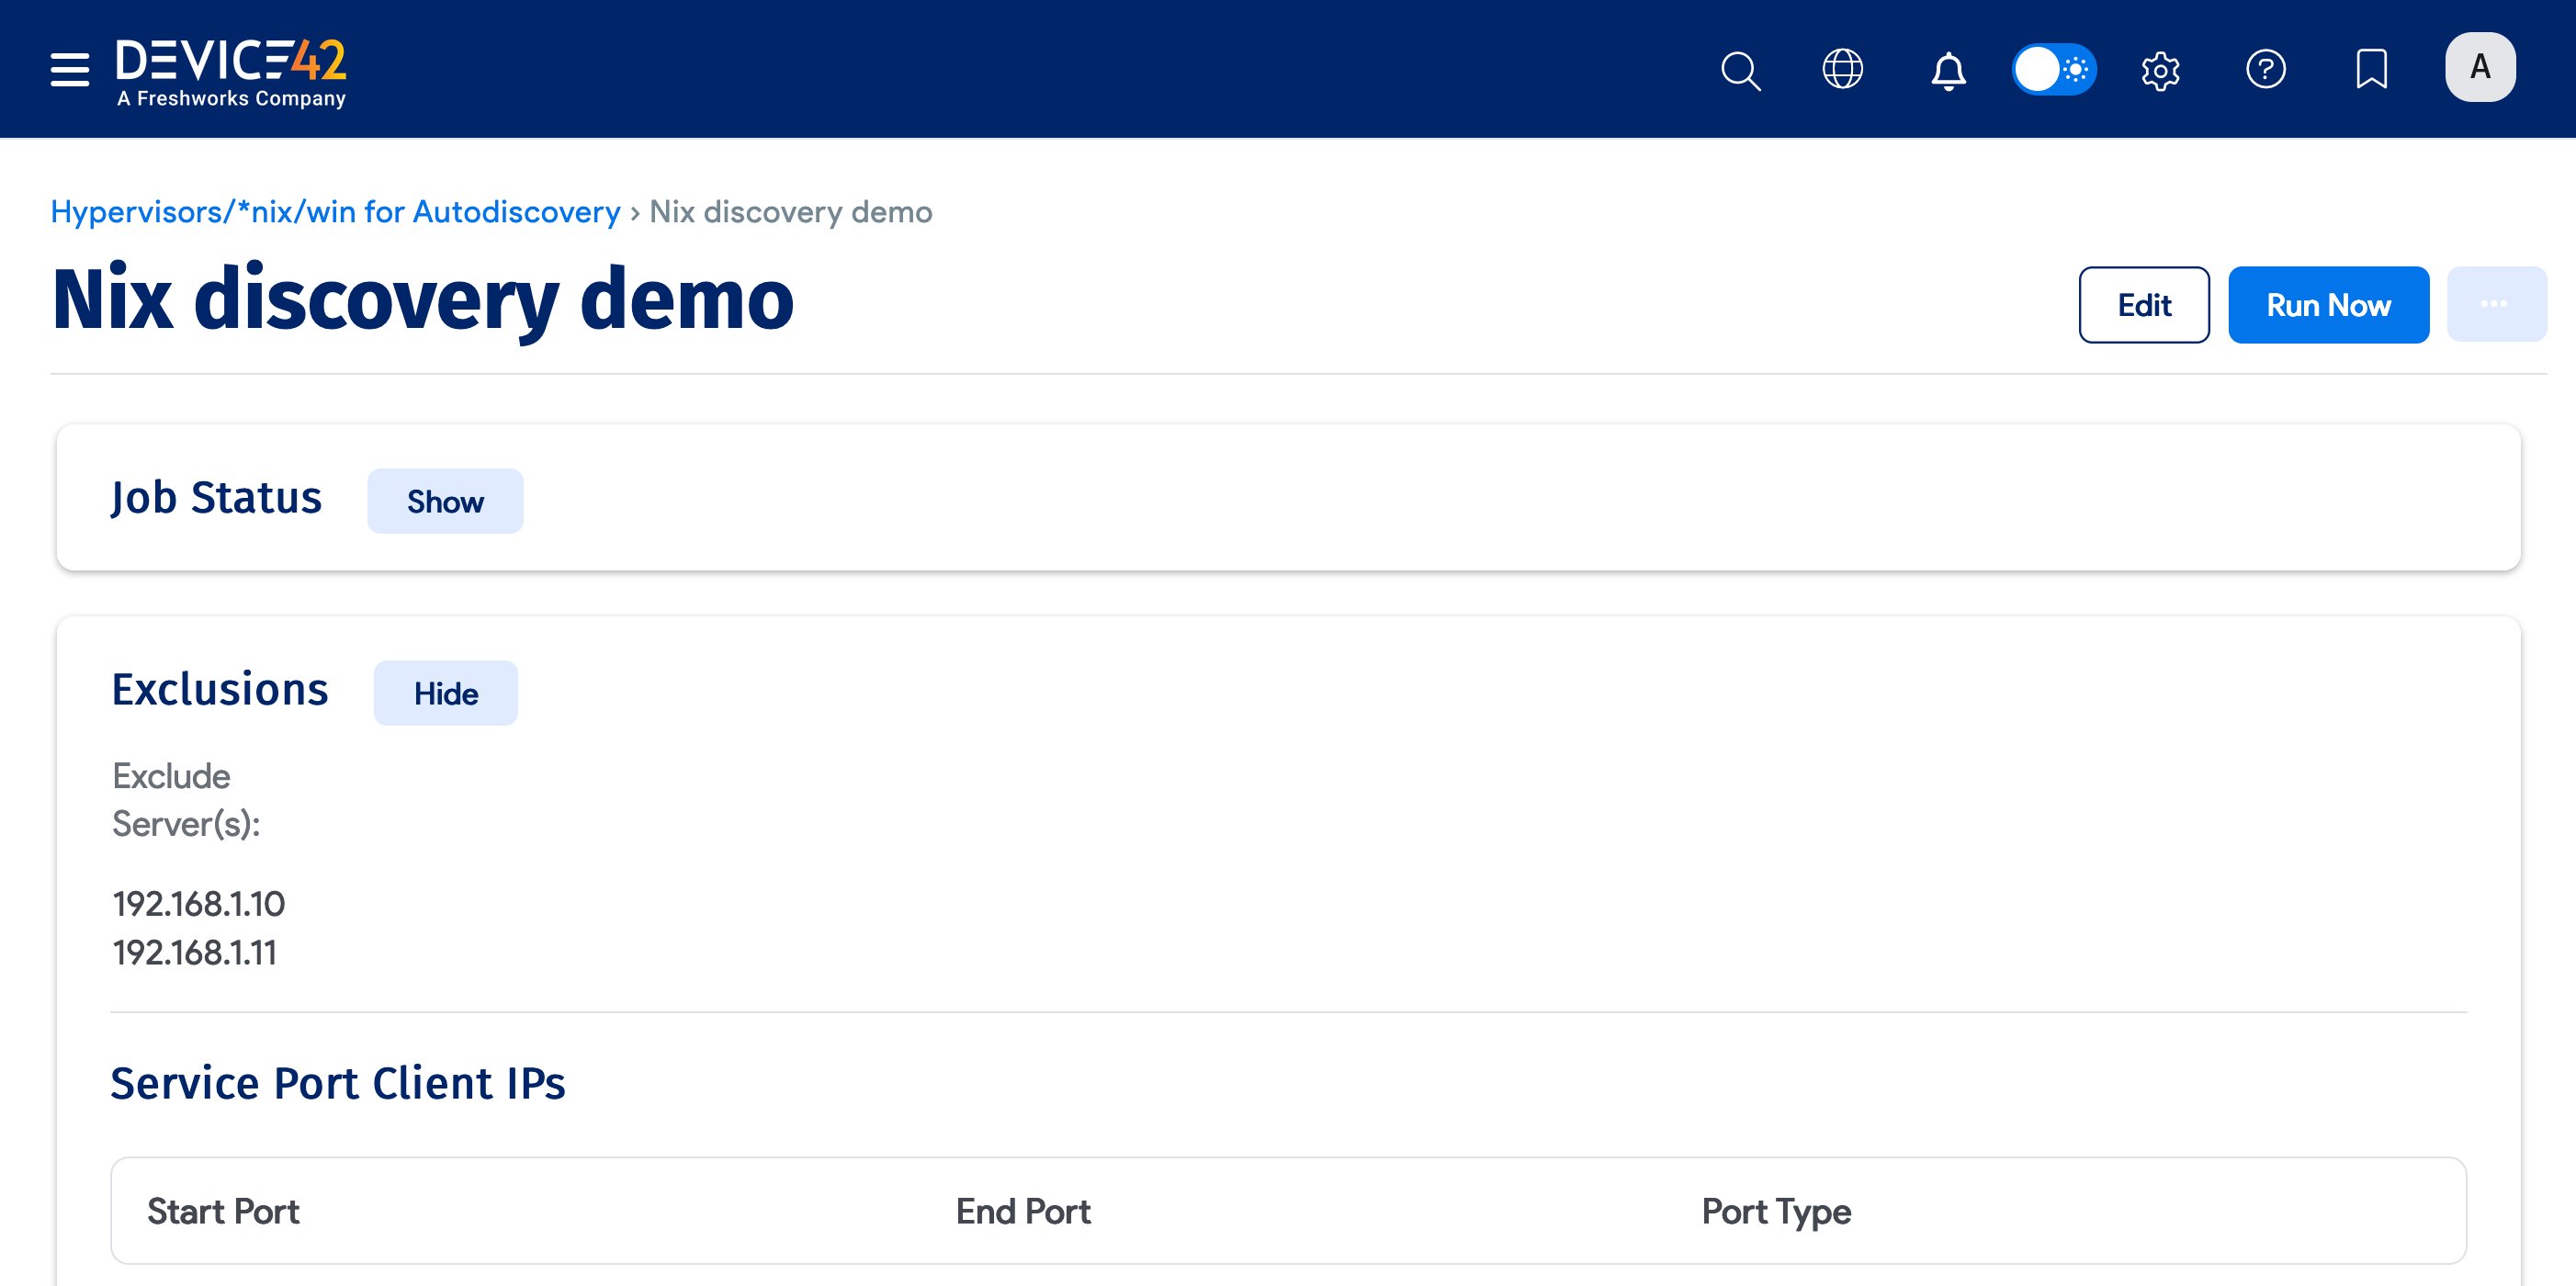Open the global search

(1740, 70)
